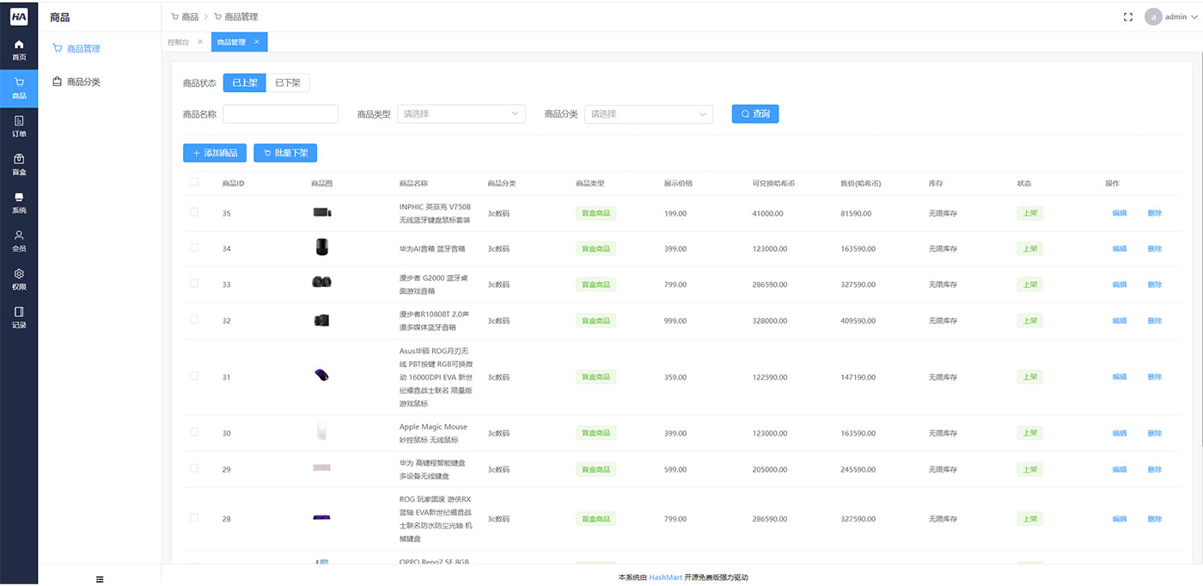Switch product status filter to 已下架
This screenshot has width=1203, height=586.
286,82
